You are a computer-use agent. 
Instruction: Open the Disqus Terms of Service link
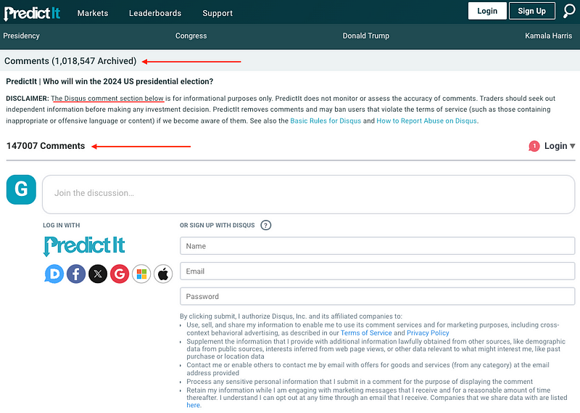click(x=366, y=333)
